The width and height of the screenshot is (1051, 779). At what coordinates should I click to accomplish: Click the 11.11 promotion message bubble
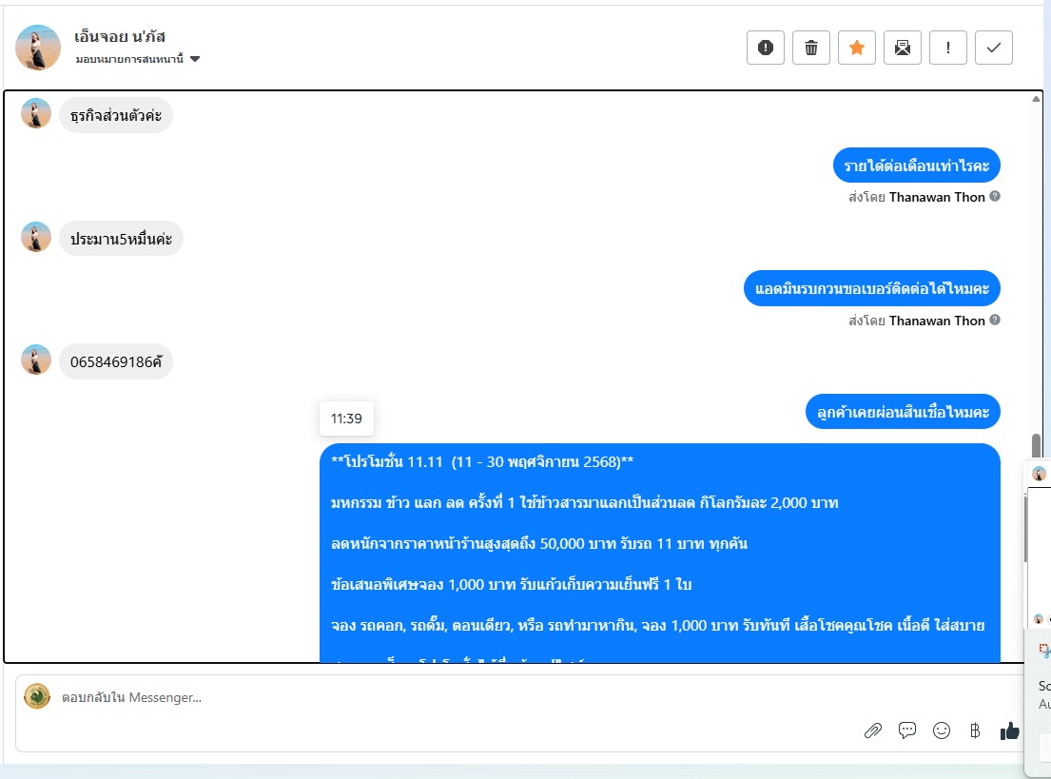click(x=659, y=553)
